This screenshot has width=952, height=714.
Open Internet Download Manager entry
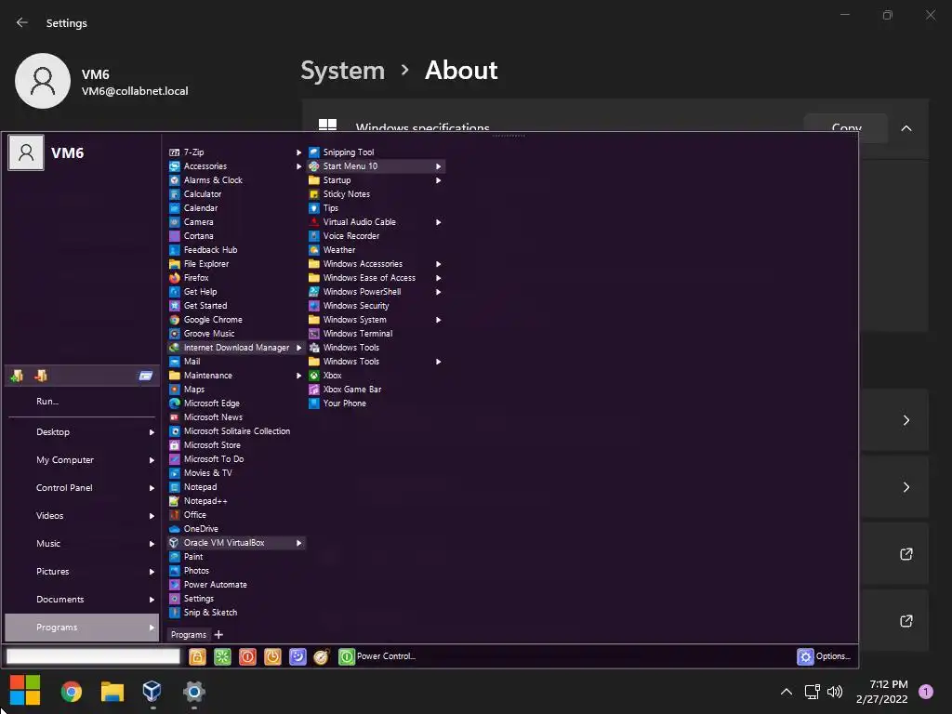coord(235,348)
